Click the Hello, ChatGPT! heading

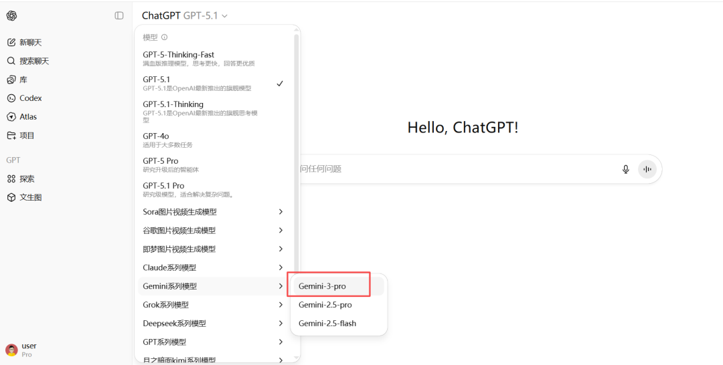coord(463,127)
